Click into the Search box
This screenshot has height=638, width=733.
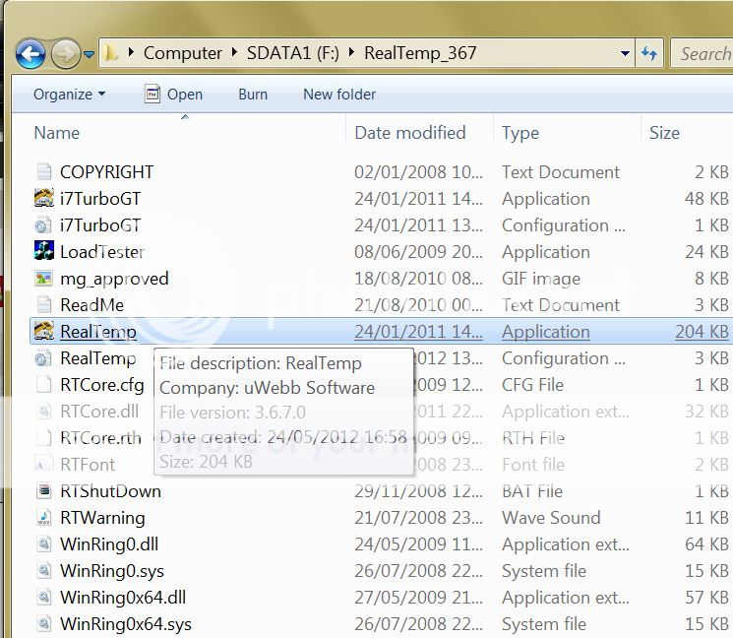pyautogui.click(x=702, y=53)
